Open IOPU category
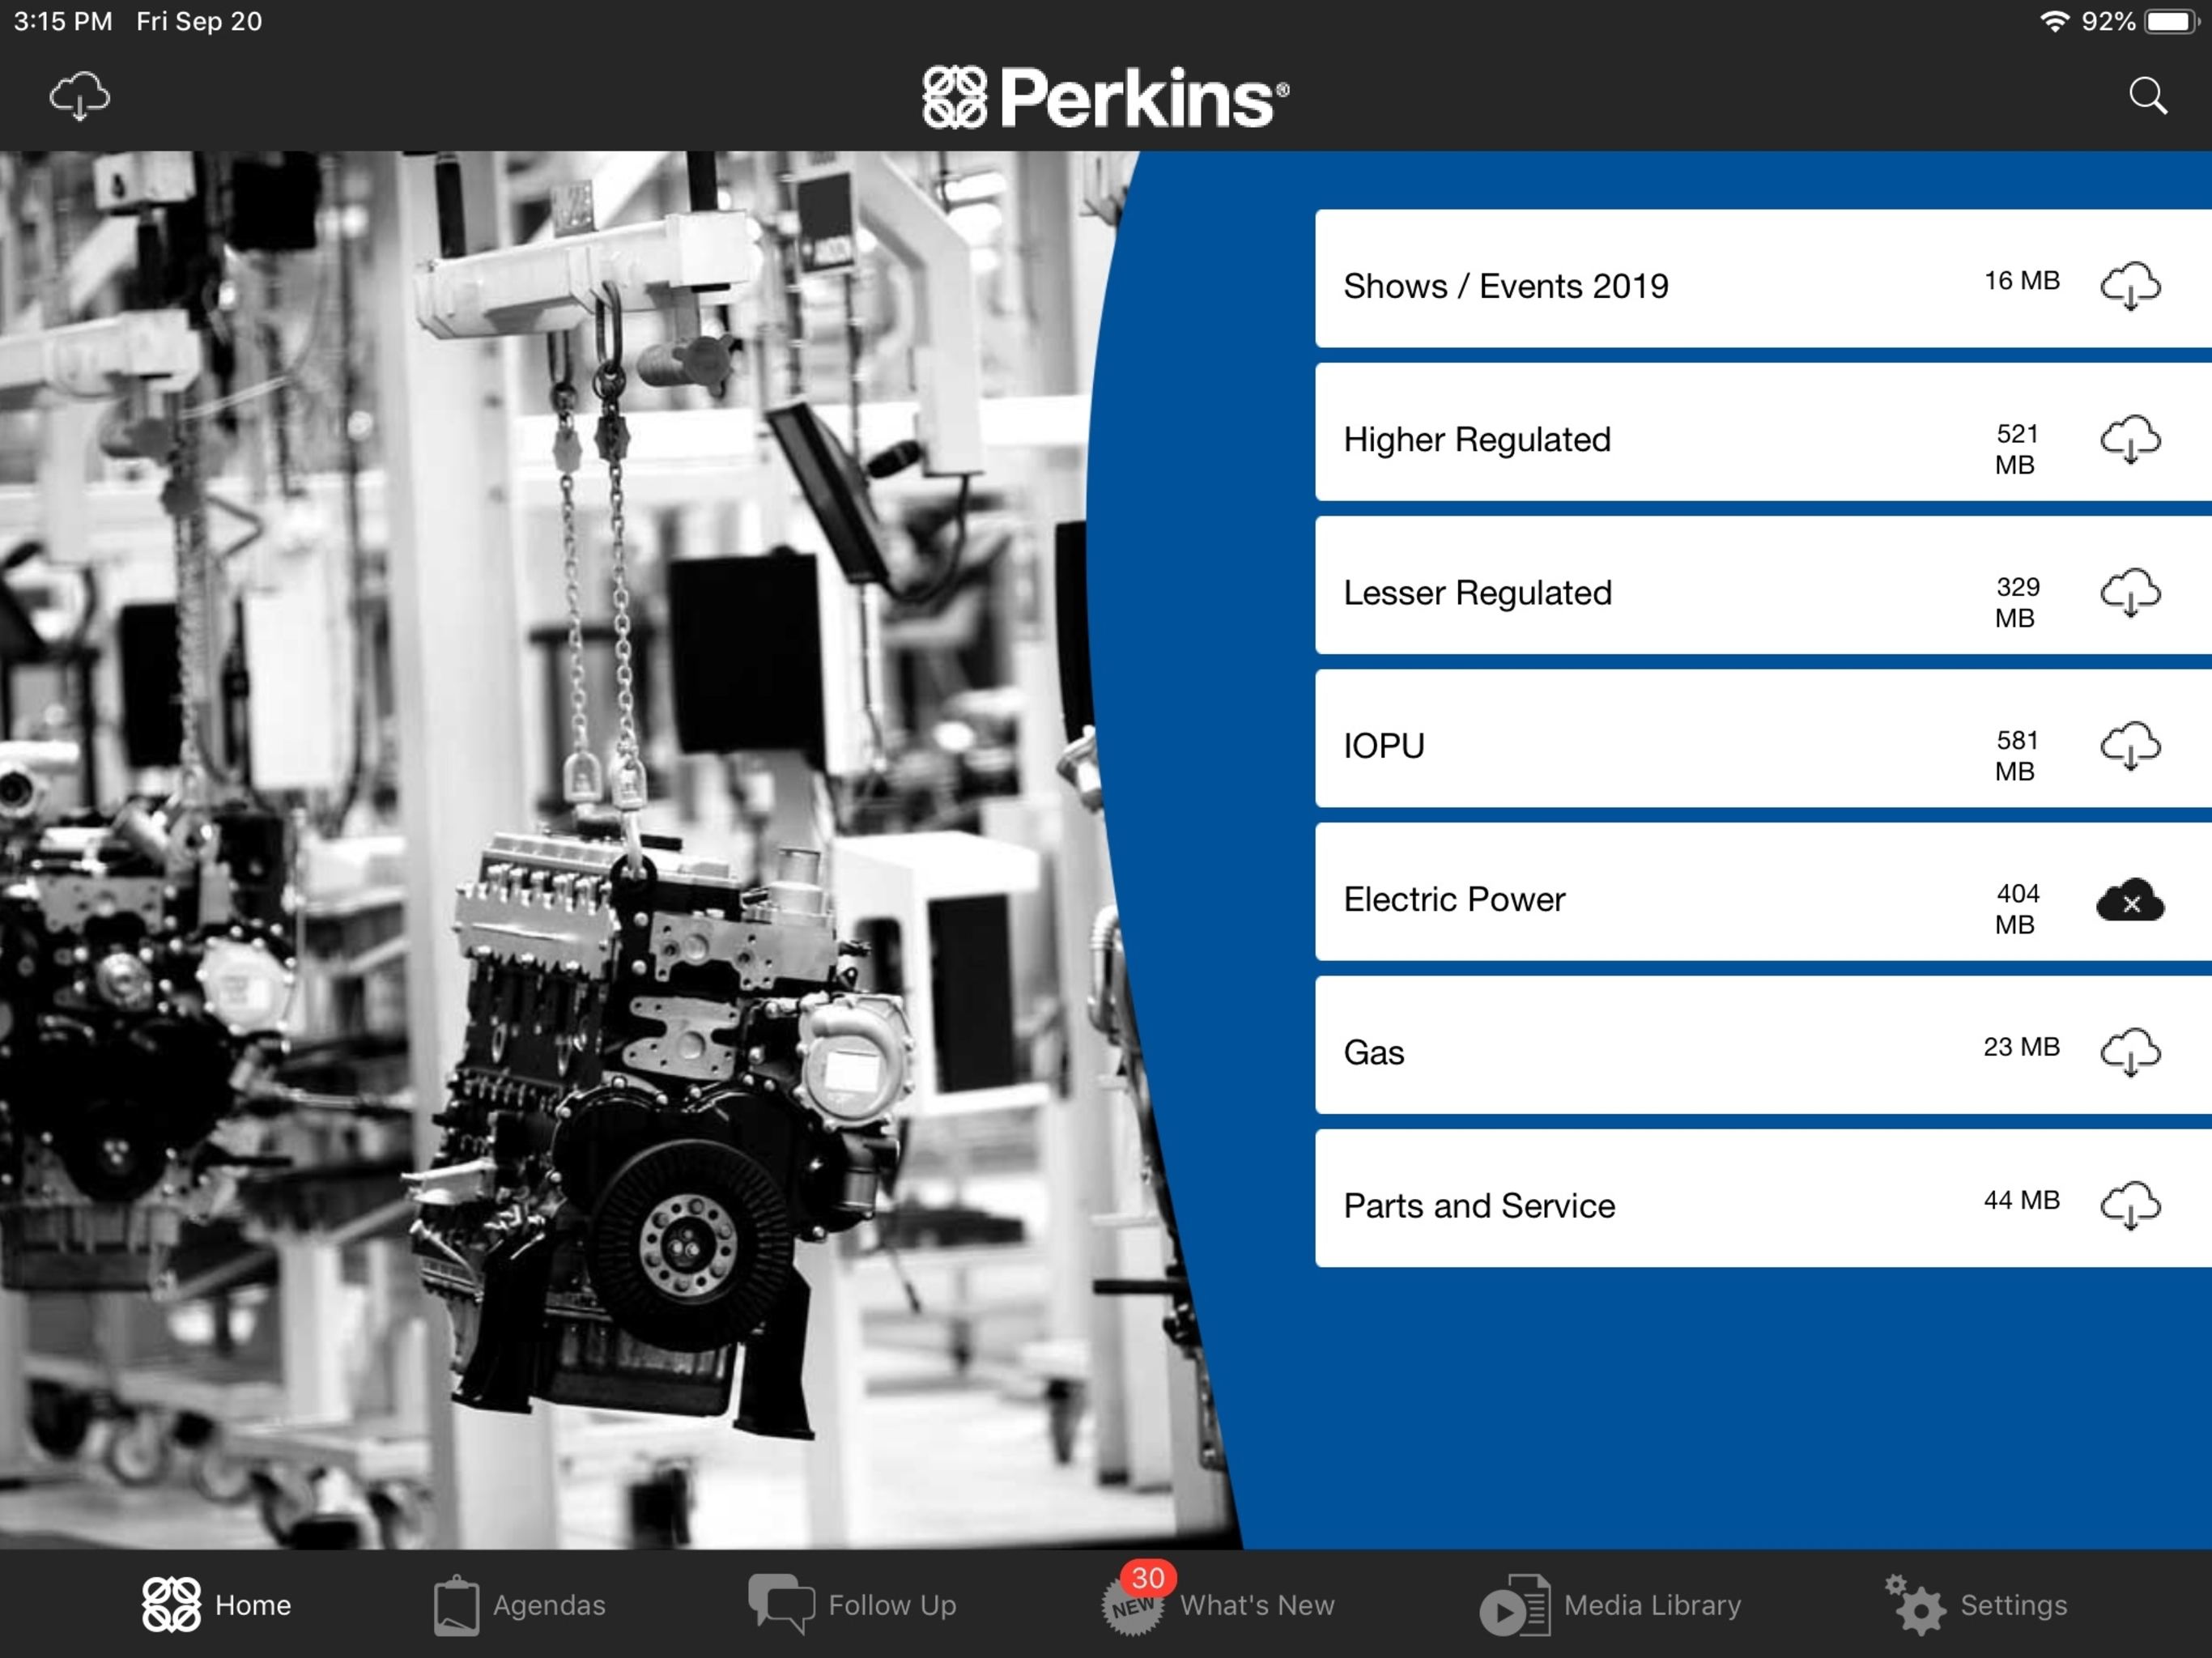 1763,738
